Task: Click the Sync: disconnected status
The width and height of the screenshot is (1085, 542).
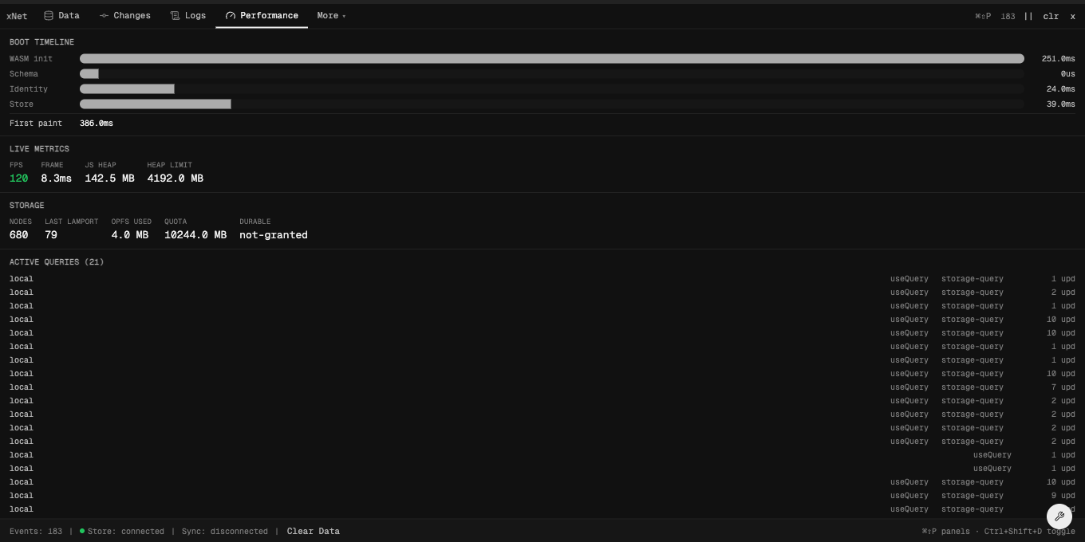Action: click(x=225, y=531)
